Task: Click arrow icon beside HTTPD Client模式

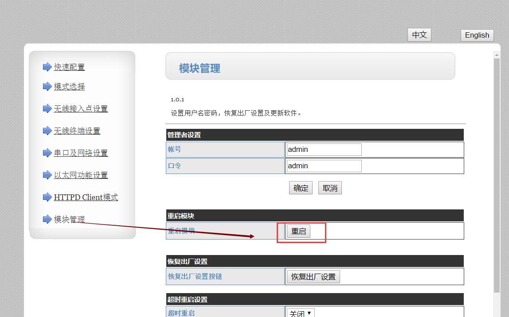Action: pos(47,197)
